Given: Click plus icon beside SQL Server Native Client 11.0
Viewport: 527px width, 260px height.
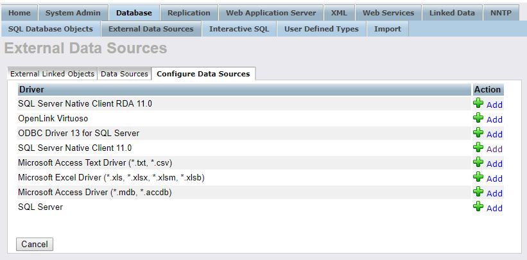Looking at the screenshot, I should (x=478, y=148).
